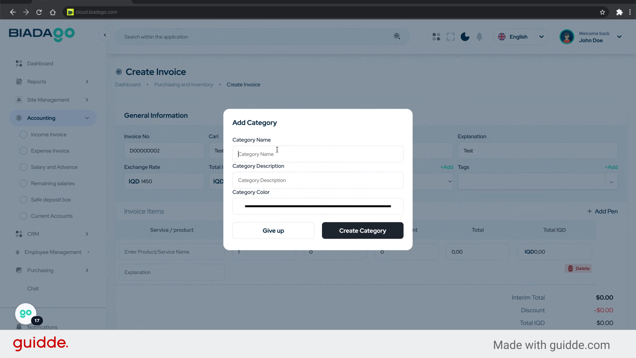This screenshot has height=358, width=636.
Task: Open the Category Color picker
Action: [318, 206]
